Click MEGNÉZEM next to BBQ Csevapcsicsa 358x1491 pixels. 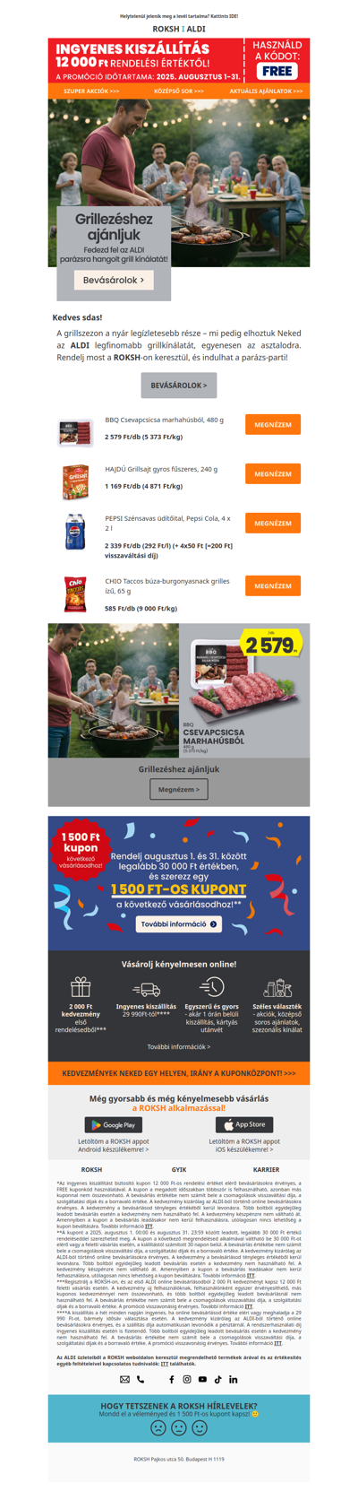pos(273,425)
